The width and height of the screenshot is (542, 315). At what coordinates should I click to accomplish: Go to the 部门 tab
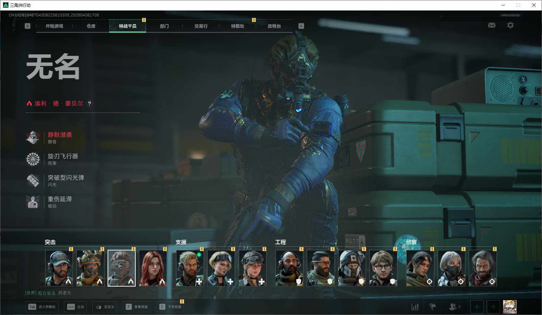click(x=164, y=26)
